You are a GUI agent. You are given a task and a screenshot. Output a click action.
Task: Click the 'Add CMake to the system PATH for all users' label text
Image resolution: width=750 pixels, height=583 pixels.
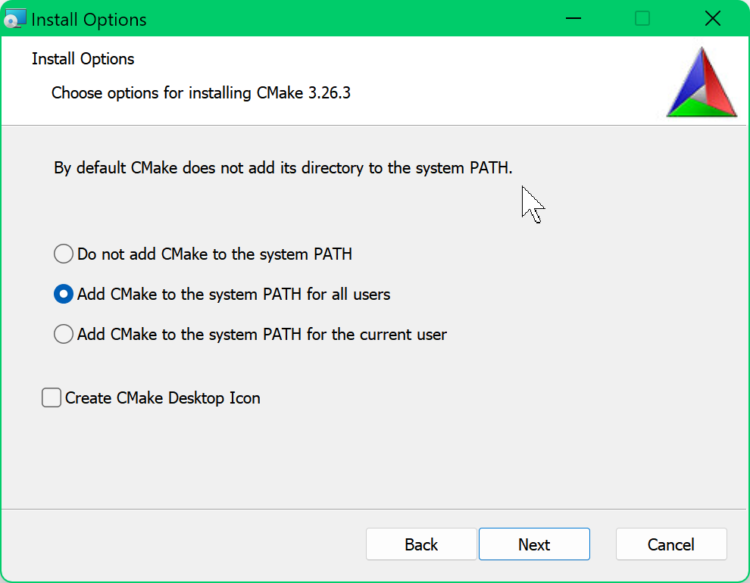233,294
